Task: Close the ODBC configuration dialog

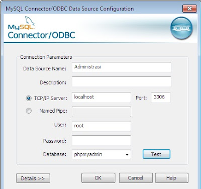Action: [189, 9]
